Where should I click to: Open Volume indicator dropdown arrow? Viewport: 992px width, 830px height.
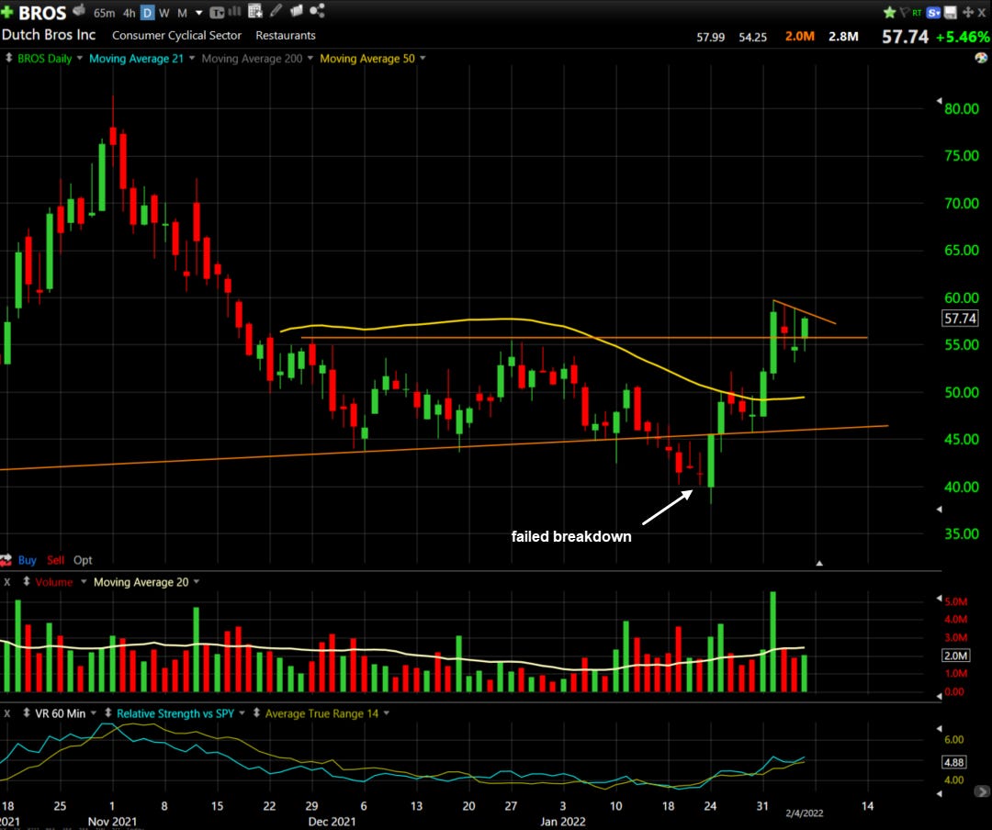pyautogui.click(x=84, y=582)
